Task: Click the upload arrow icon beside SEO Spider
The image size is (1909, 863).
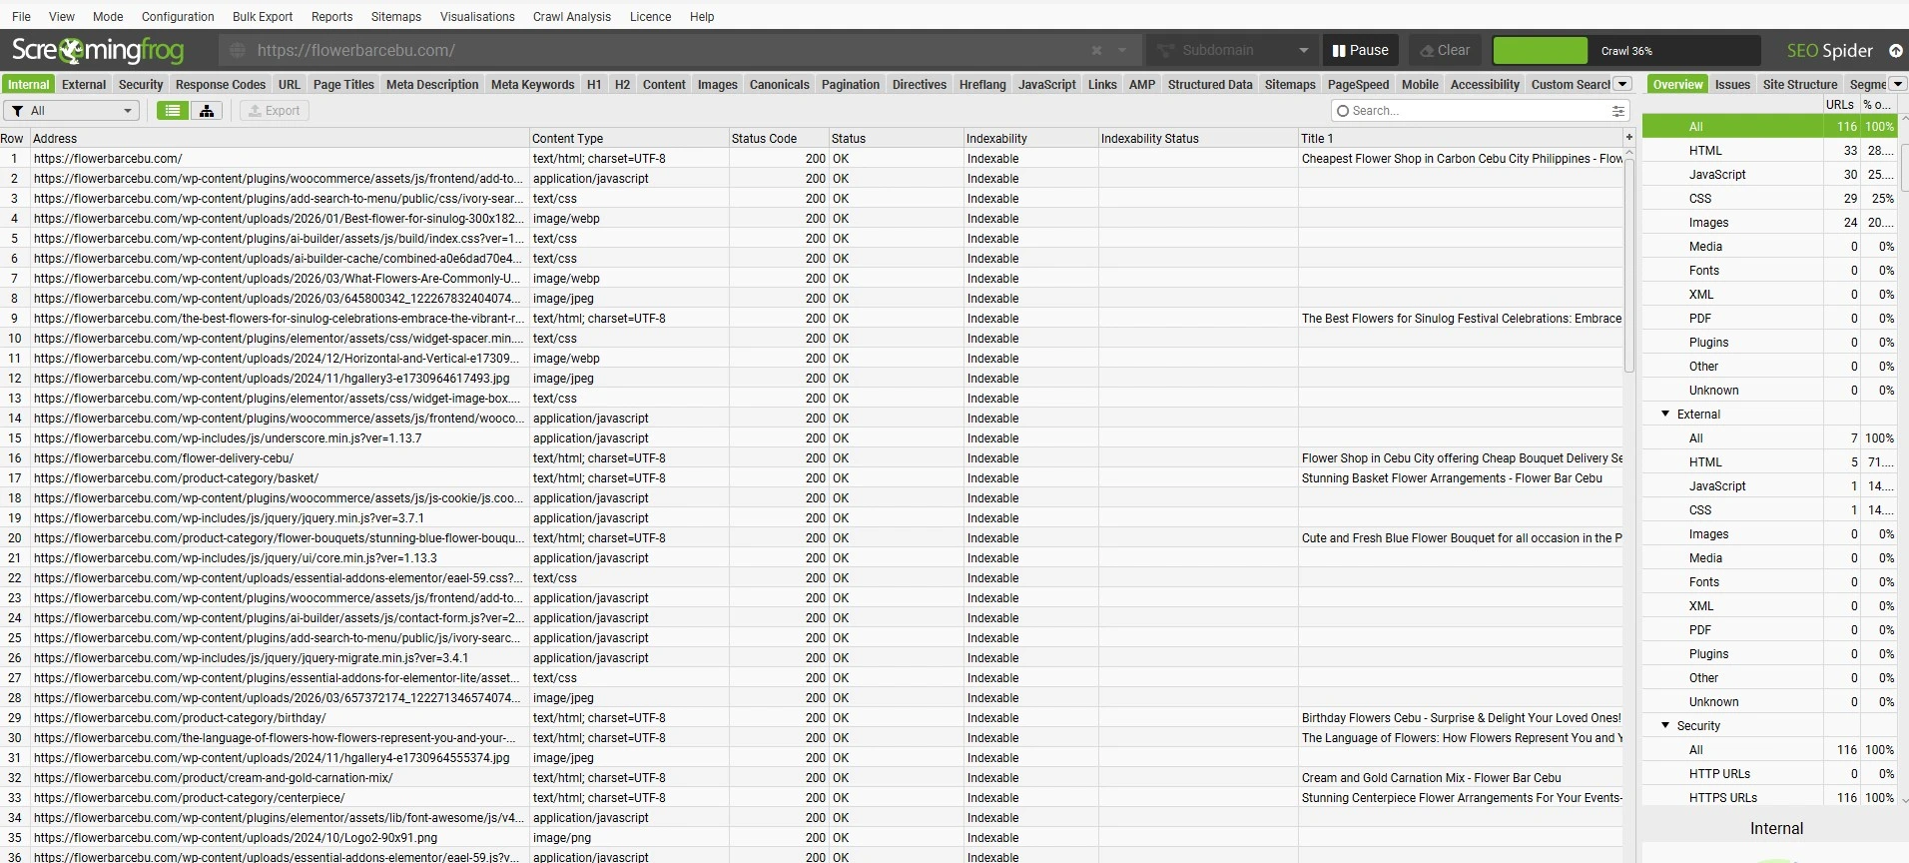Action: click(x=1895, y=50)
